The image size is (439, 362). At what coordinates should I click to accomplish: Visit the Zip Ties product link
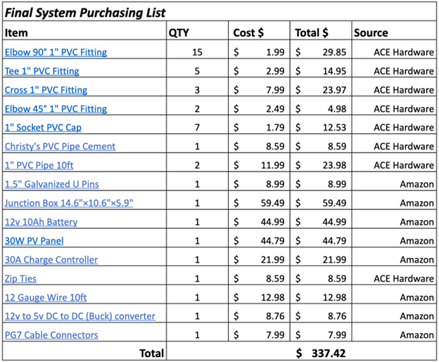pos(22,279)
